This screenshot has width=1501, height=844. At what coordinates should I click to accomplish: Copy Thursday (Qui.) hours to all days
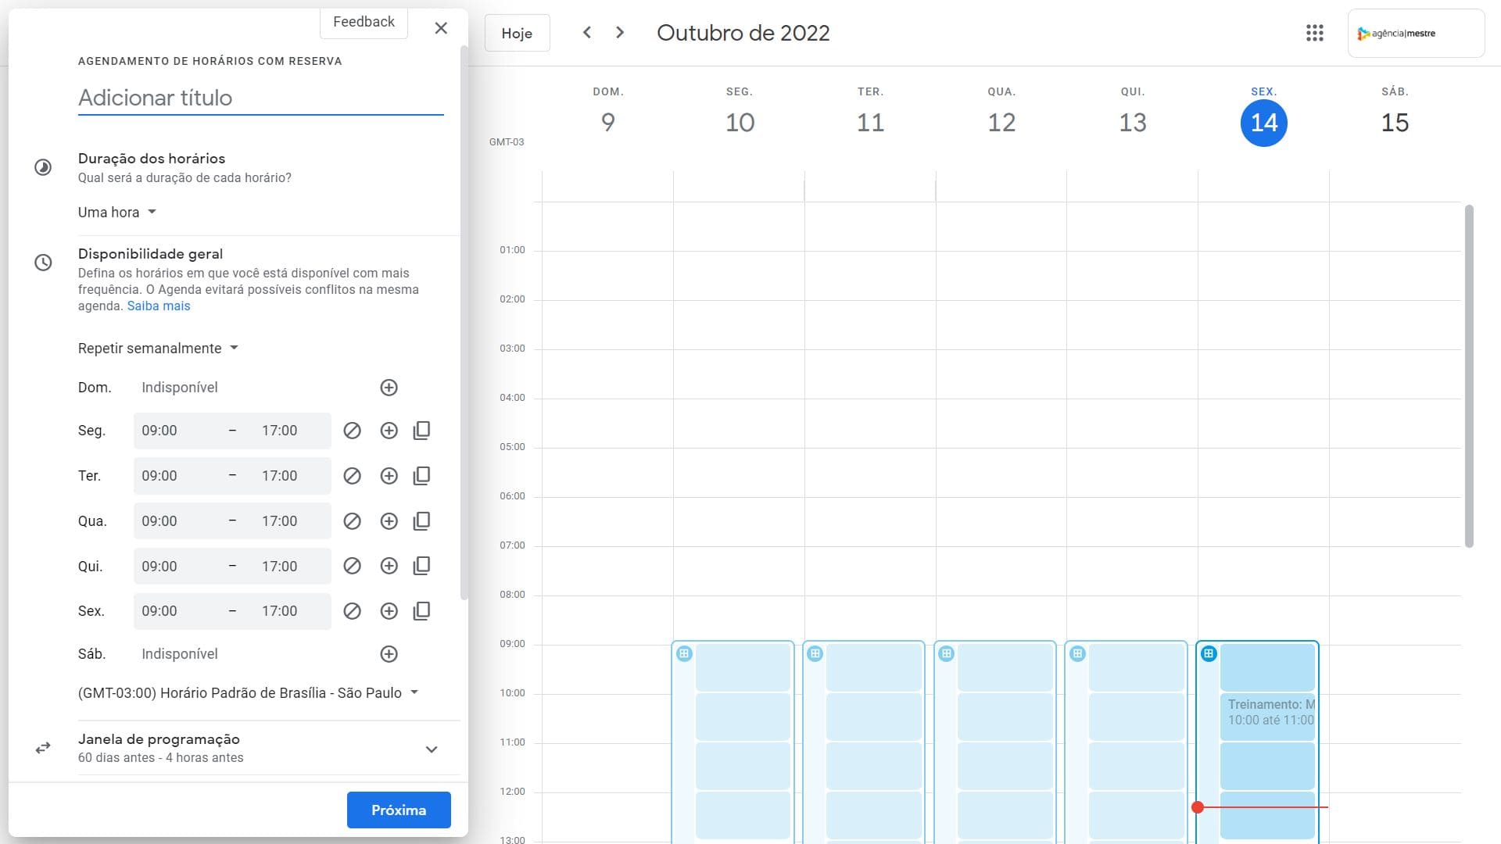pos(421,566)
